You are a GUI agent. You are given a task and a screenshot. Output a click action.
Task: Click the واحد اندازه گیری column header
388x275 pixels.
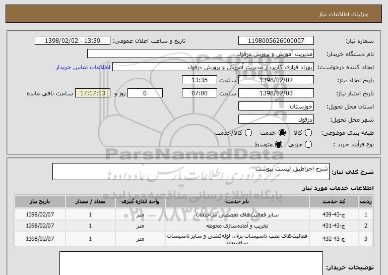tap(140, 202)
